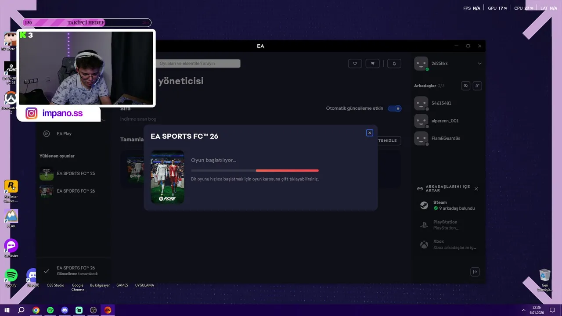Viewport: 562px width, 316px height.
Task: Click the hide friends eye icon
Action: coord(466,86)
